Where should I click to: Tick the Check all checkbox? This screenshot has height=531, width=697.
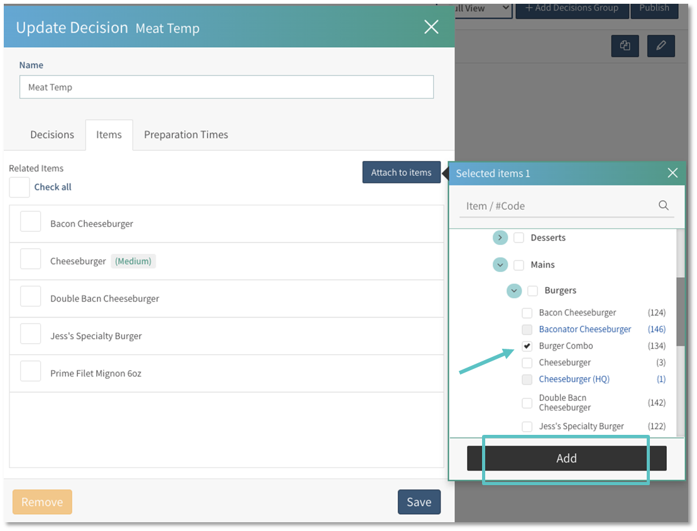[x=19, y=187]
